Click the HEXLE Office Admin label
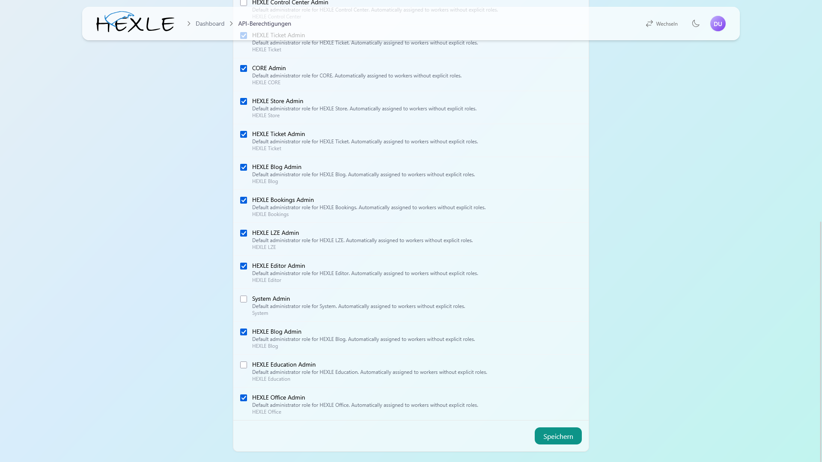Screen dimensions: 822x462 point(278,397)
